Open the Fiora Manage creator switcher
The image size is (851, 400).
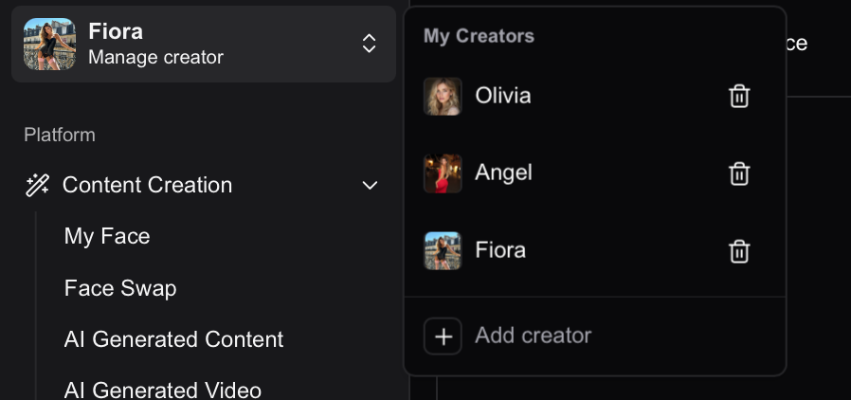tap(204, 44)
